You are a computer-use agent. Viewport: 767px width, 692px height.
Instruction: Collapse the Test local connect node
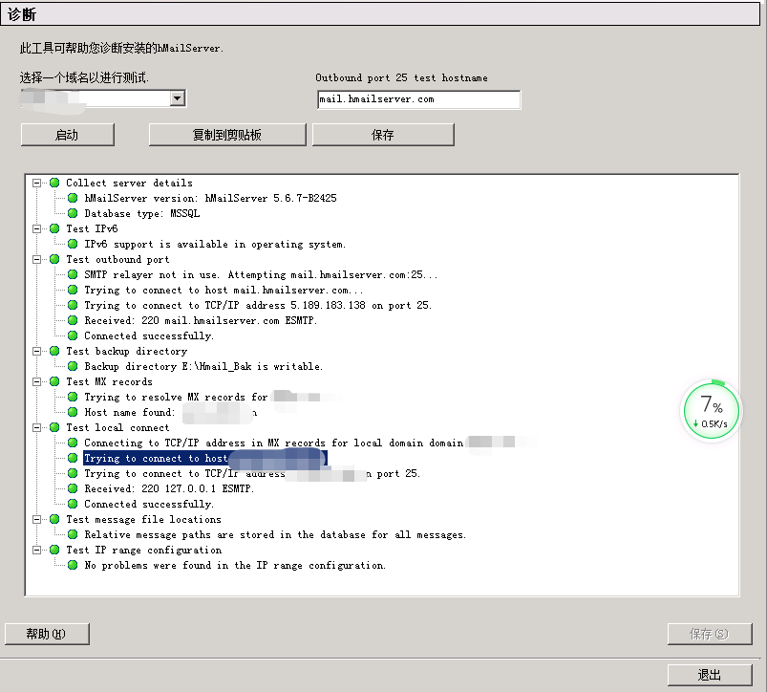click(x=37, y=427)
